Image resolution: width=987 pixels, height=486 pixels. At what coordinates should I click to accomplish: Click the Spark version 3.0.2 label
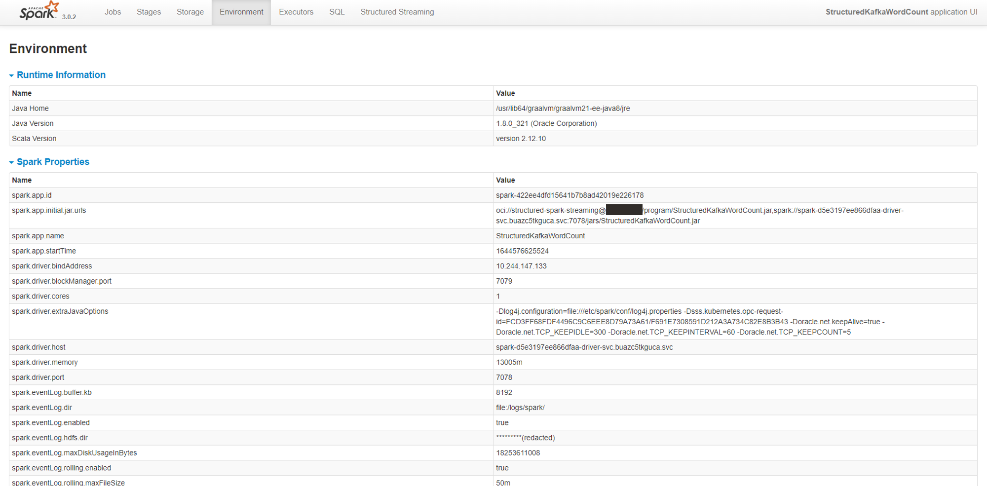tap(69, 17)
